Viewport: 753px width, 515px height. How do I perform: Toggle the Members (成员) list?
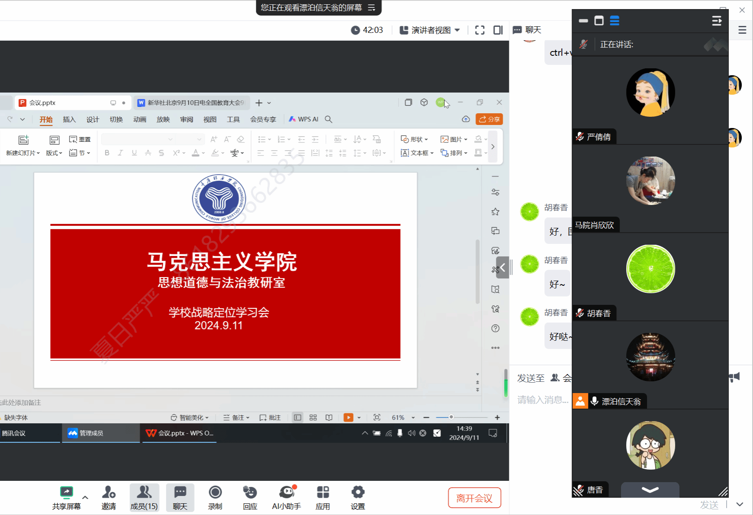point(144,497)
